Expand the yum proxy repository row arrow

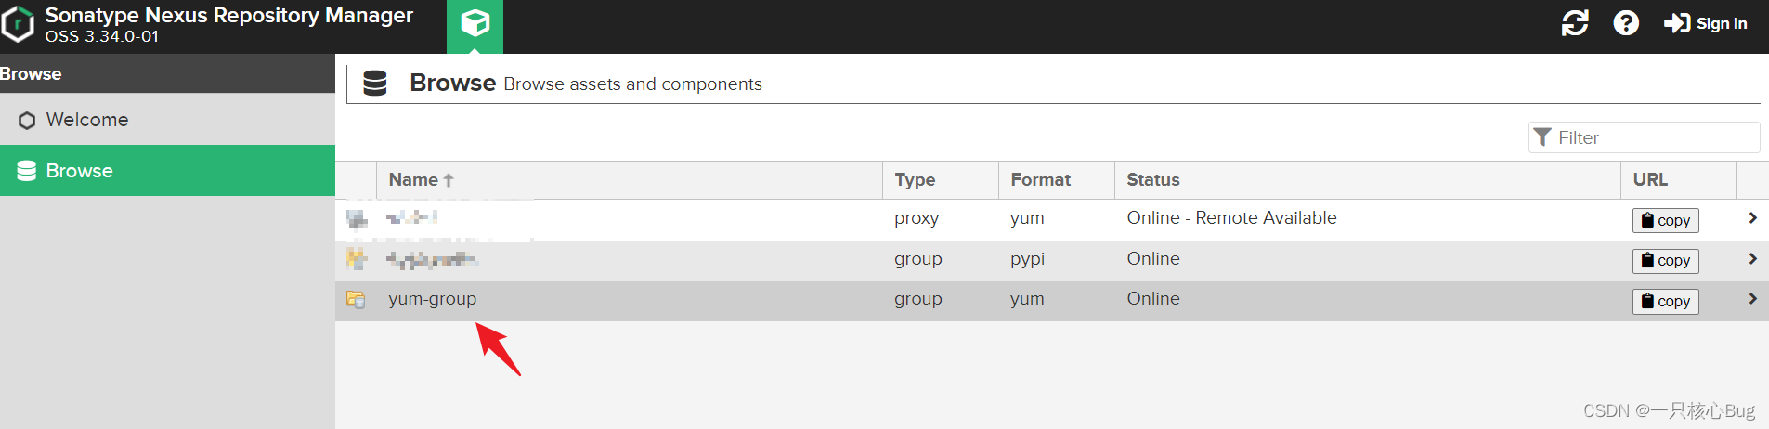tap(1752, 218)
